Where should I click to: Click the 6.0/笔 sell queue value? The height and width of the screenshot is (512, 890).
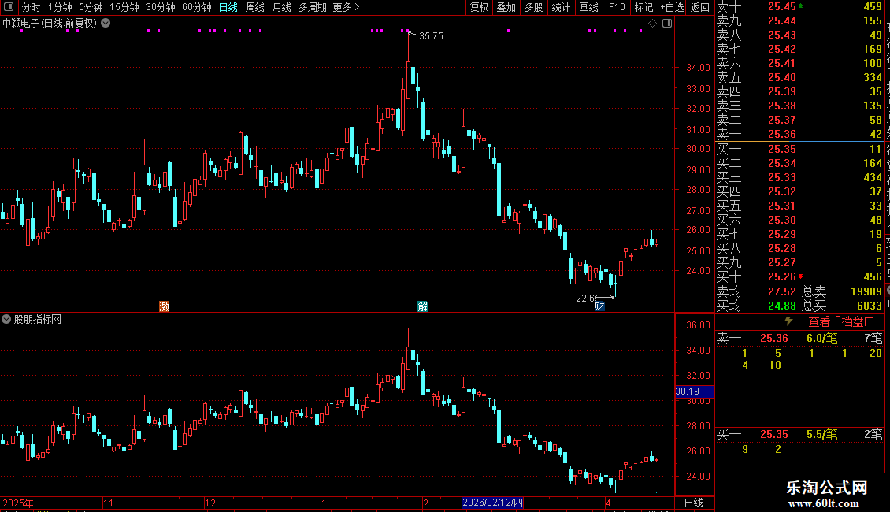[x=821, y=338]
